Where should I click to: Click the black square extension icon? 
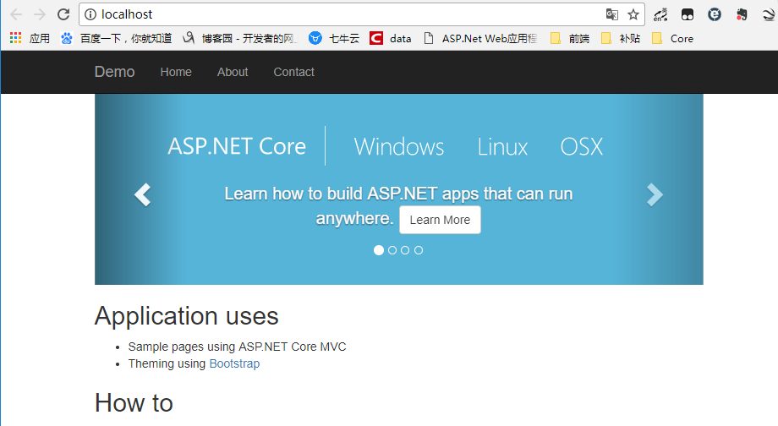tap(688, 15)
